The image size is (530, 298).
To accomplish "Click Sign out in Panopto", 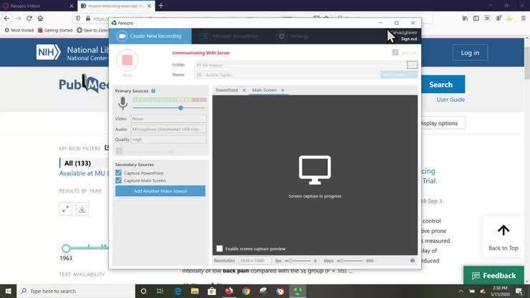I will point(409,39).
